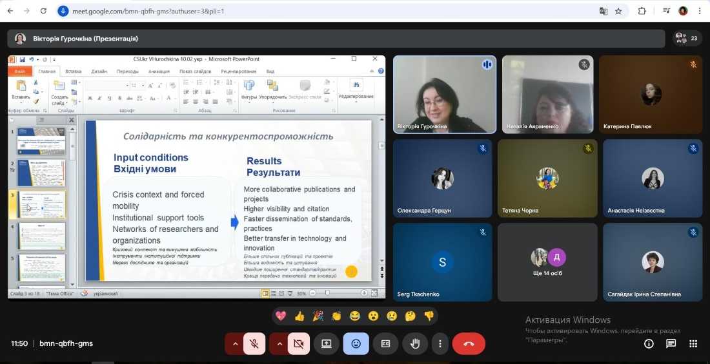Screen dimensions: 710x364
Task: Bookmark this page with star icon
Action: click(618, 11)
